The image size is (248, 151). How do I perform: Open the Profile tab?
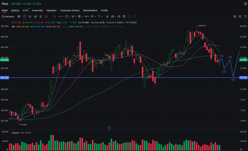point(105,11)
